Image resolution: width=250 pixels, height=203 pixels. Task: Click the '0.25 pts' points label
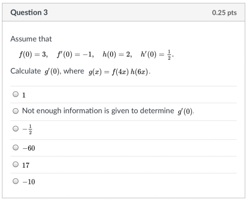224,13
